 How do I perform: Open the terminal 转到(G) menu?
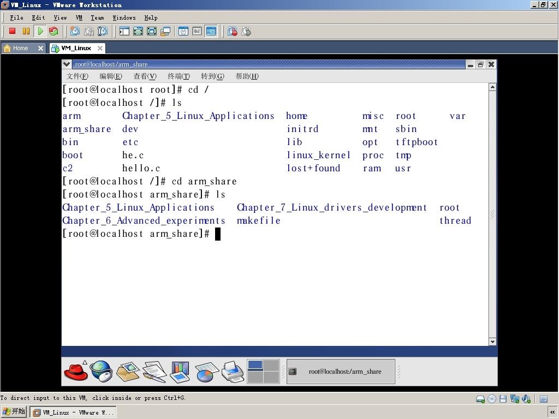coord(213,76)
